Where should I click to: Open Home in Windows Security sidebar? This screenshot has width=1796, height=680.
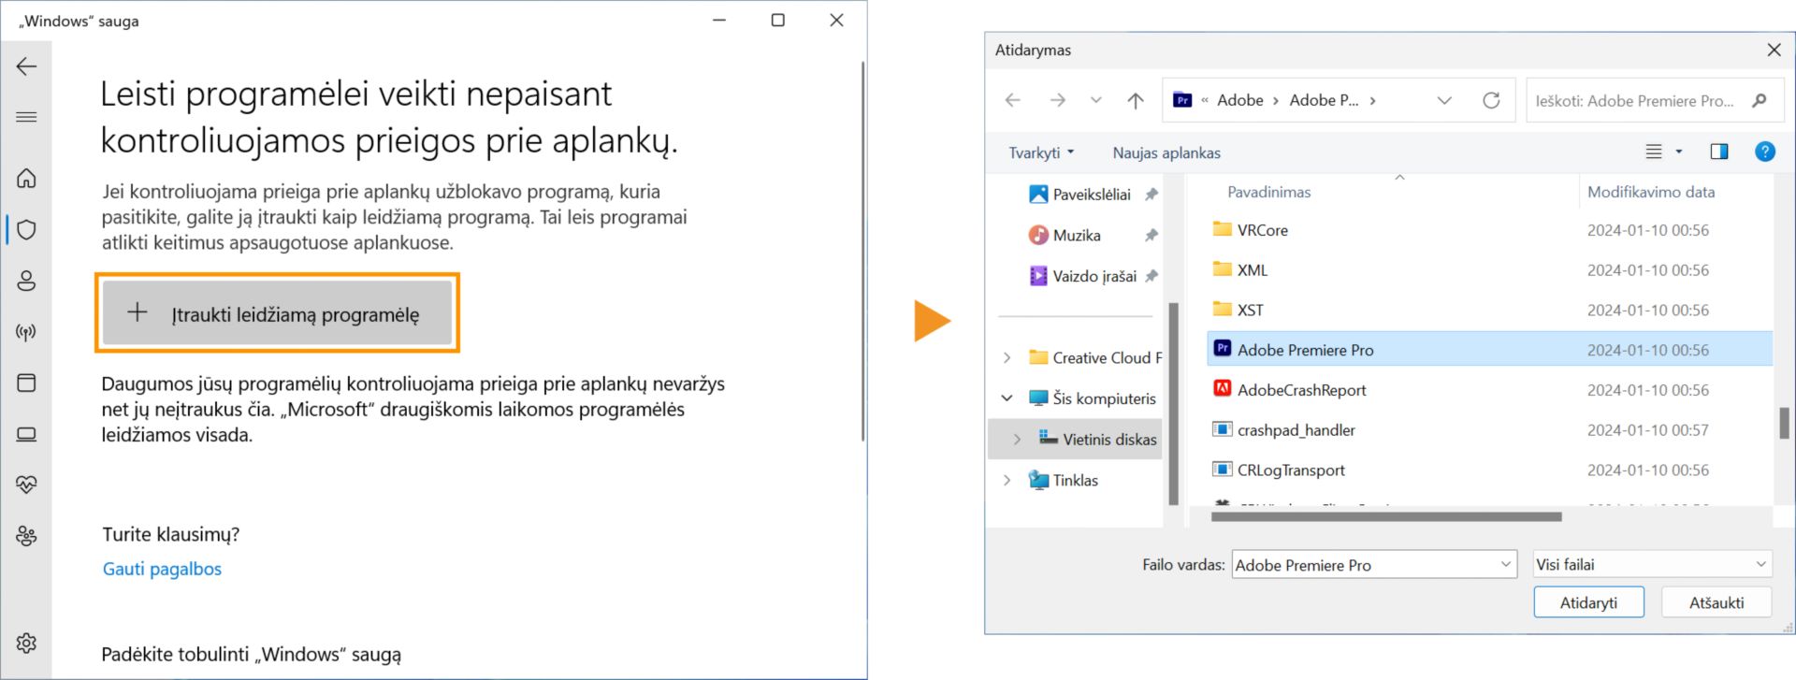(x=26, y=178)
